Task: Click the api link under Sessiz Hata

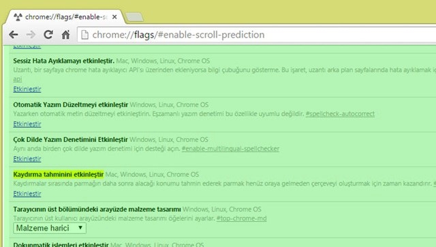Action: pos(18,79)
